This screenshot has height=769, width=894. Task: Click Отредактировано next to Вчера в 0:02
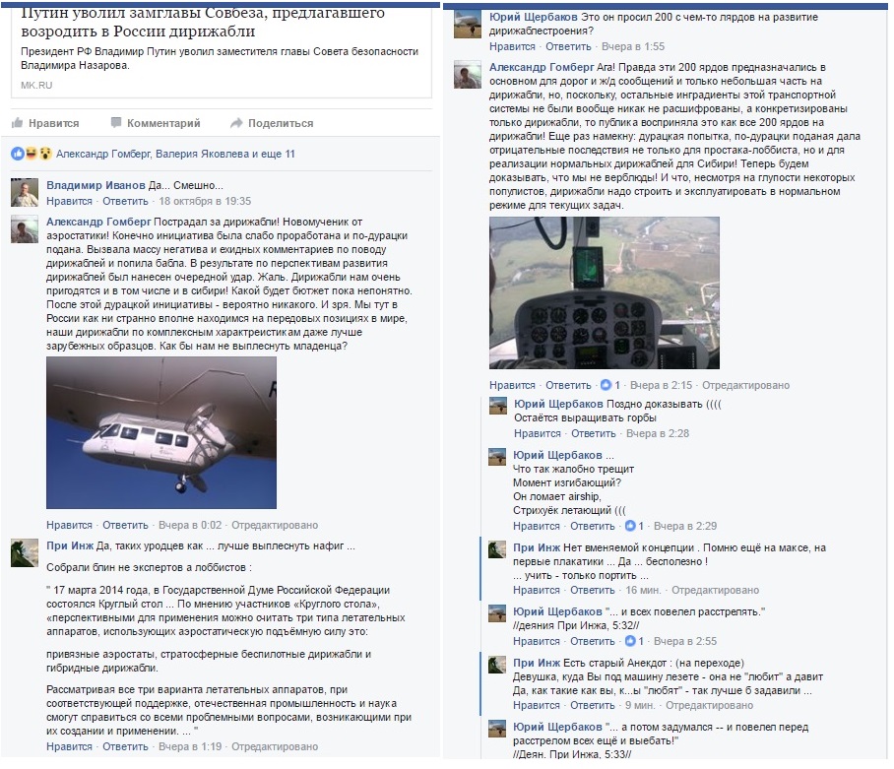tap(275, 525)
